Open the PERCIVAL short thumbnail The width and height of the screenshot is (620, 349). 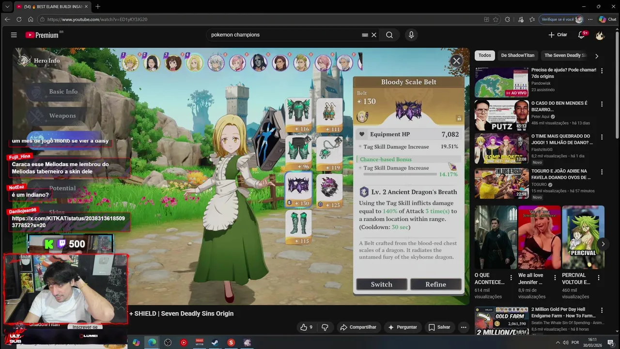click(583, 237)
